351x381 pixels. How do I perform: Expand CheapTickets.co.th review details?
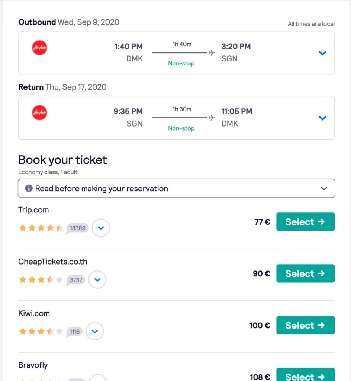pos(97,279)
